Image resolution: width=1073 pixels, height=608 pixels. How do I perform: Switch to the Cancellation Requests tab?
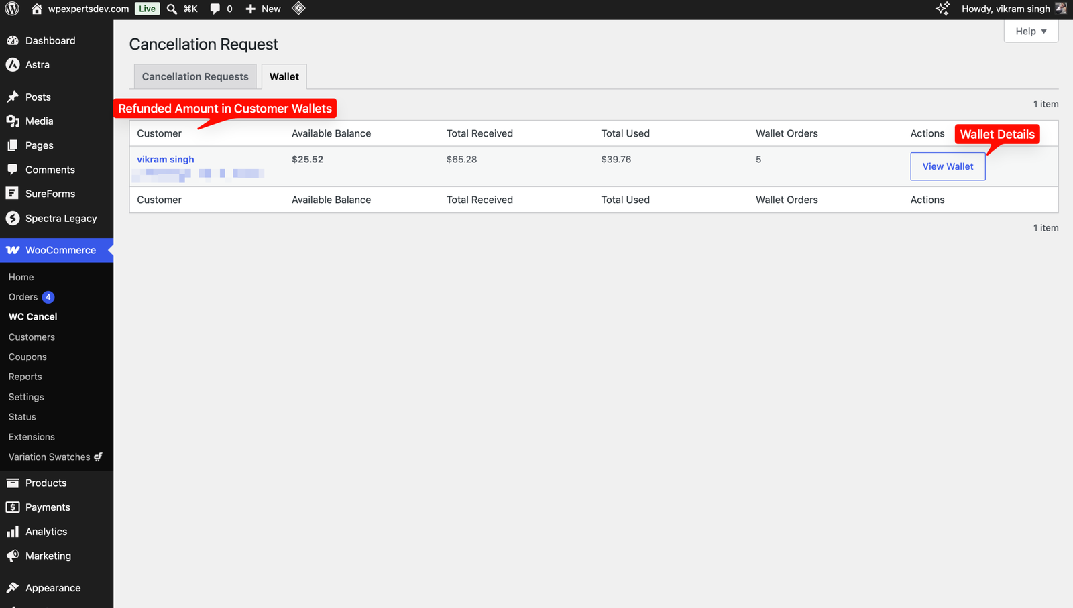[195, 76]
